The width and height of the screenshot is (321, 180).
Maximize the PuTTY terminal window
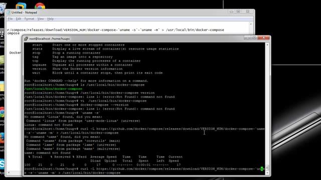coord(254,38)
